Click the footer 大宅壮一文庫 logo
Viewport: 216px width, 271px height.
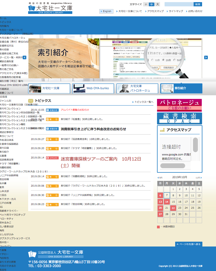tap(56, 254)
